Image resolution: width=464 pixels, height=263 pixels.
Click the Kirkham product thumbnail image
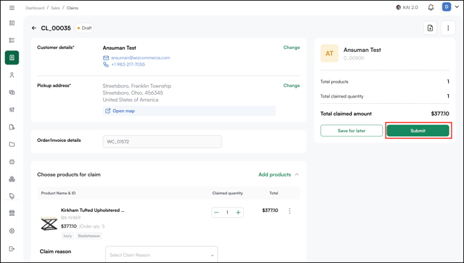(49, 224)
